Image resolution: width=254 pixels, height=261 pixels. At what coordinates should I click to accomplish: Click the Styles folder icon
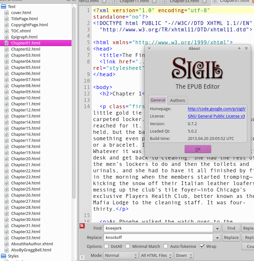tap(4, 256)
